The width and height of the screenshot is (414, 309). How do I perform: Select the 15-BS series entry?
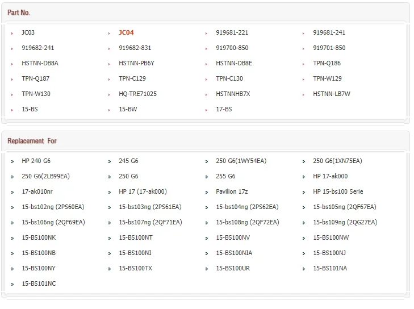coord(30,109)
